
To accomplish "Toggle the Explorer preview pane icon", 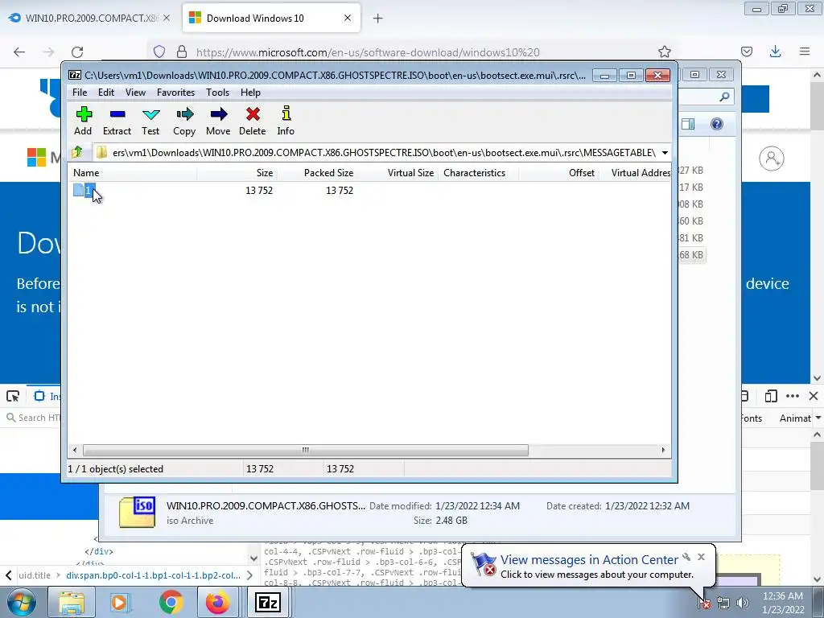I will click(x=688, y=124).
